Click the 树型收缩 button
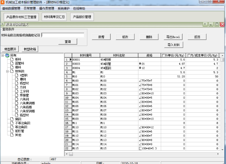This screenshot has width=226, height=164. [x=30, y=49]
